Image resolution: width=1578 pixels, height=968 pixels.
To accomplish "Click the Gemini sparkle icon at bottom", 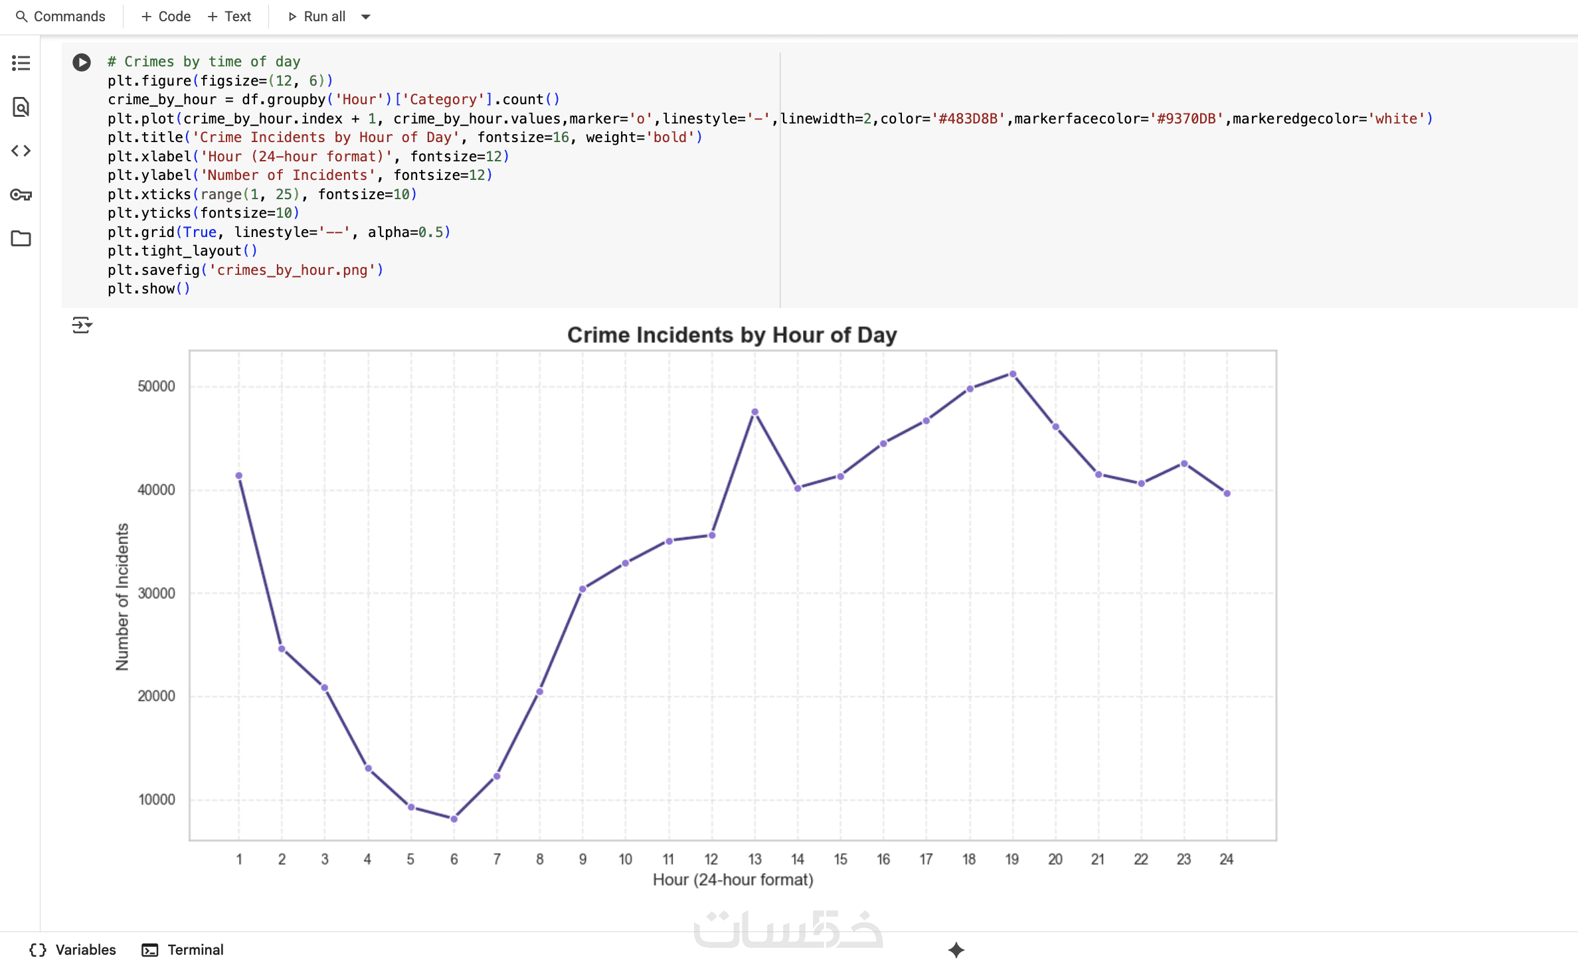I will tap(956, 950).
